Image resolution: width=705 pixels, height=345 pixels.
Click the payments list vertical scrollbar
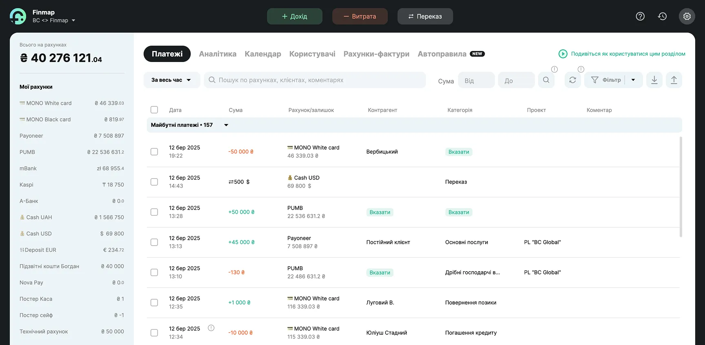681,187
